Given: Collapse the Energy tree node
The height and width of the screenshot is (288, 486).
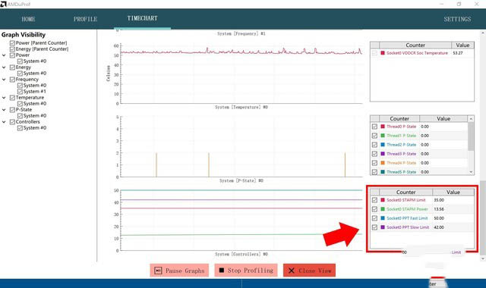Looking at the screenshot, I should click(x=4, y=67).
